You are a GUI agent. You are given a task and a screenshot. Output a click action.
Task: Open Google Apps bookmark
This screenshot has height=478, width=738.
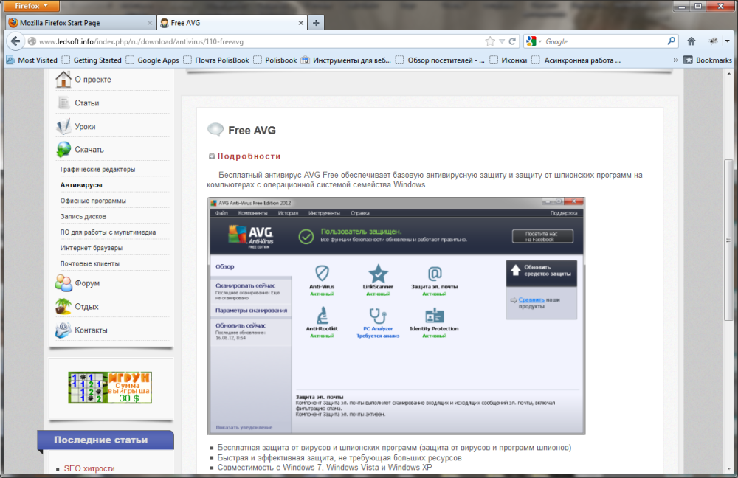pyautogui.click(x=153, y=60)
